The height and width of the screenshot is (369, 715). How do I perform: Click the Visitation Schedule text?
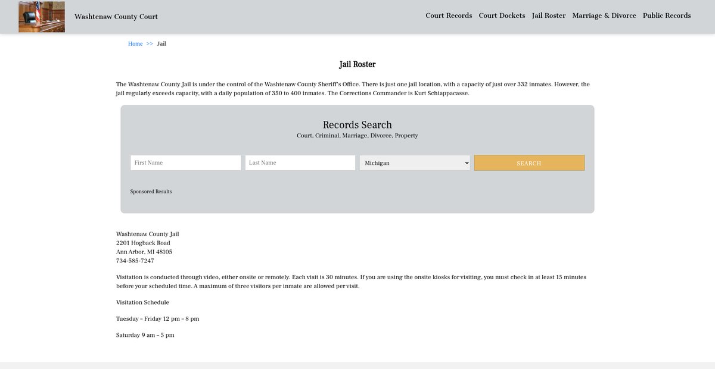[x=142, y=302]
